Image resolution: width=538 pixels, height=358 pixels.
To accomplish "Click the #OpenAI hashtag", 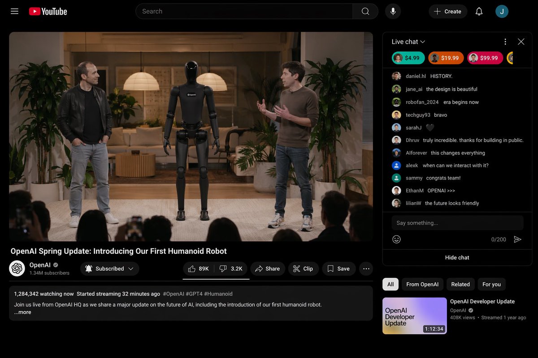I will [x=174, y=294].
